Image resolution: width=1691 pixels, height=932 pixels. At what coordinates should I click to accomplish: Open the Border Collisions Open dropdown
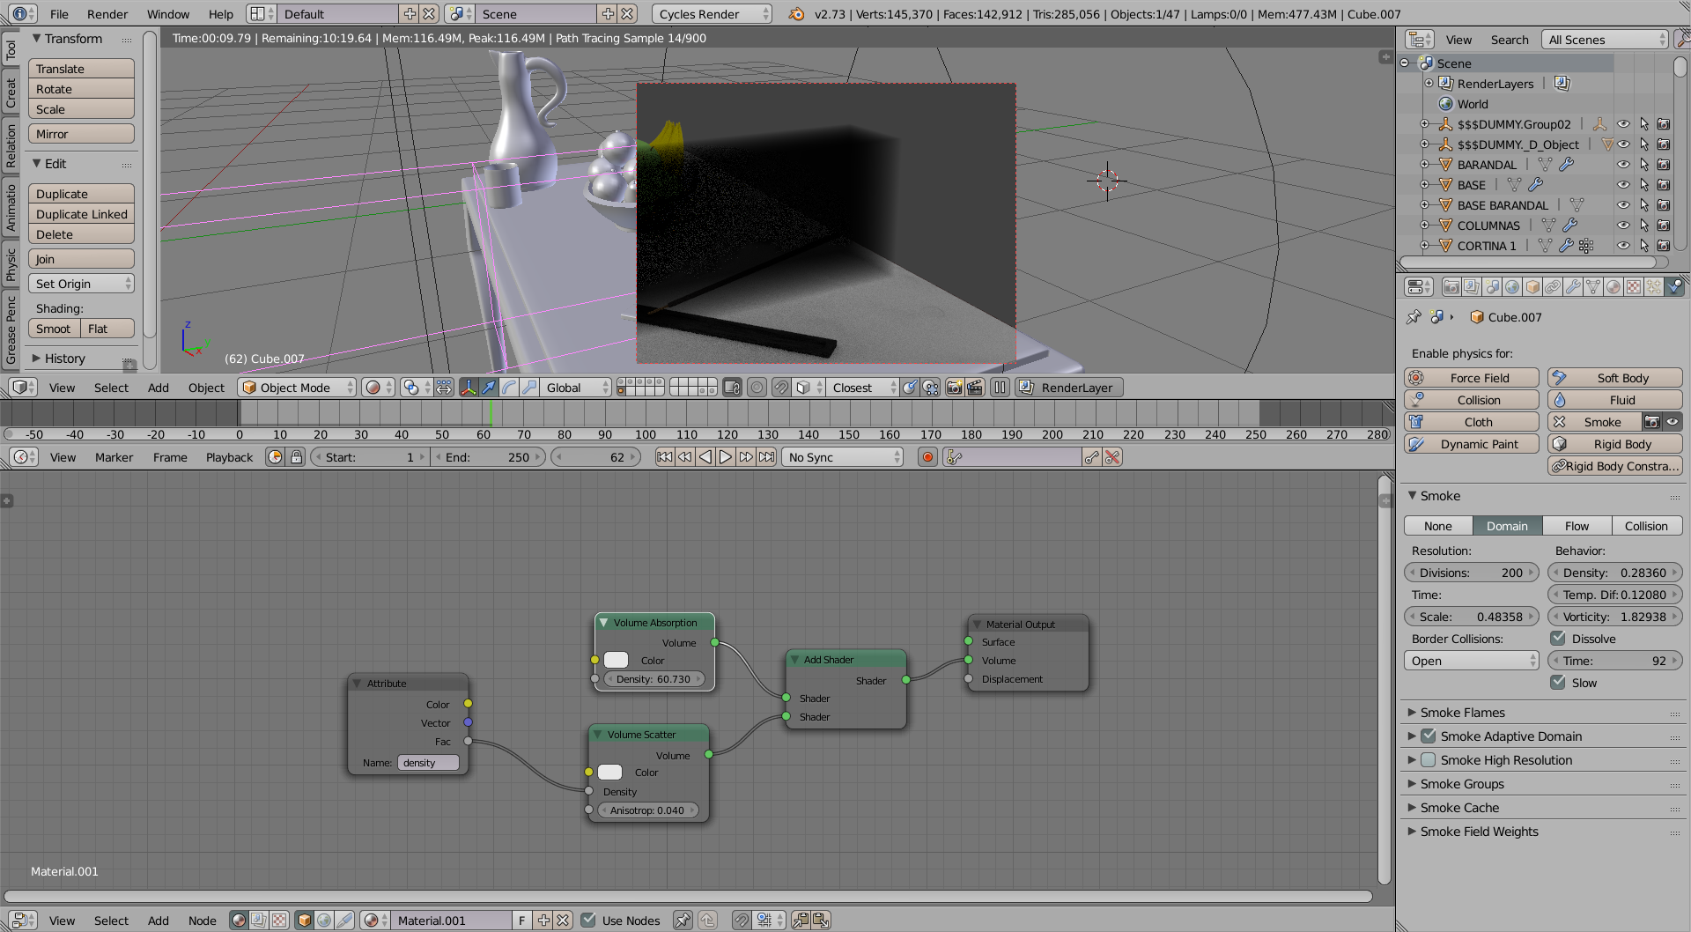pyautogui.click(x=1471, y=661)
